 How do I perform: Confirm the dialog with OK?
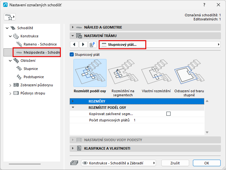207,163
